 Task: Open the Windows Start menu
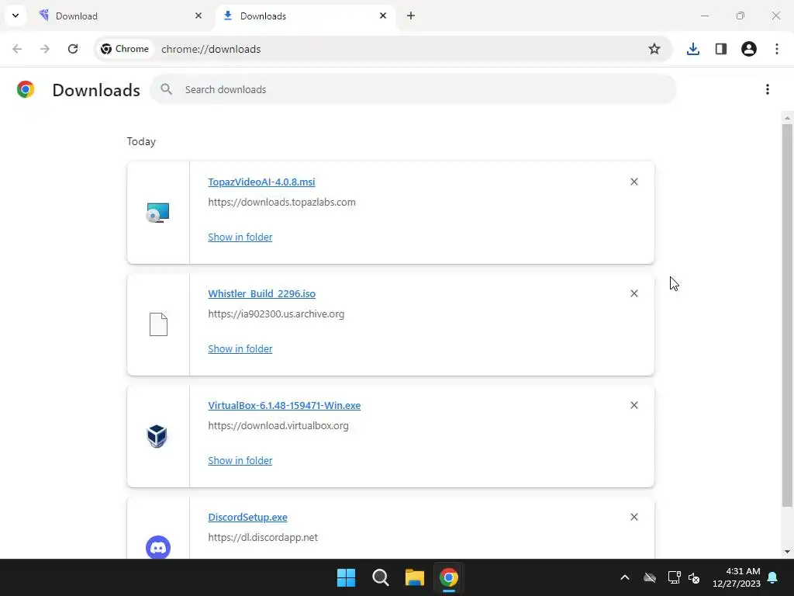(347, 577)
